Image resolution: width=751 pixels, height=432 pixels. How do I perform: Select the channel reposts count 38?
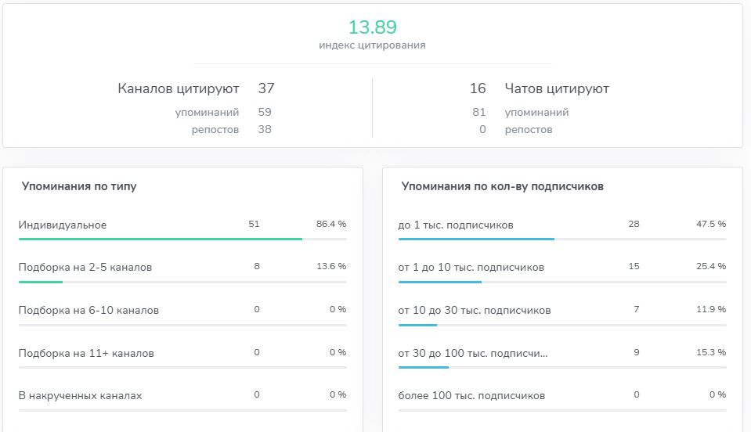click(265, 129)
